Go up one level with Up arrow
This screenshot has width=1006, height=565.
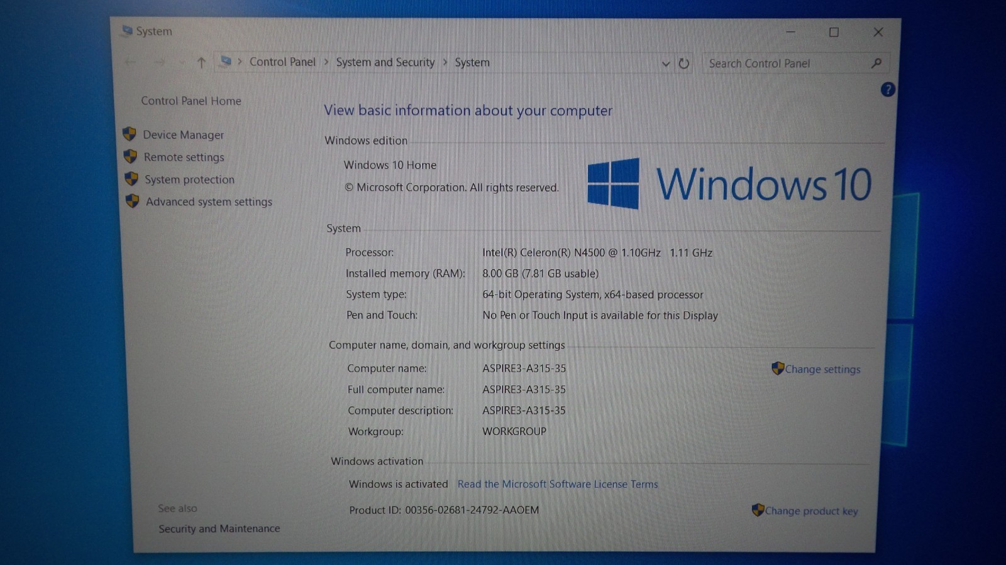point(201,62)
